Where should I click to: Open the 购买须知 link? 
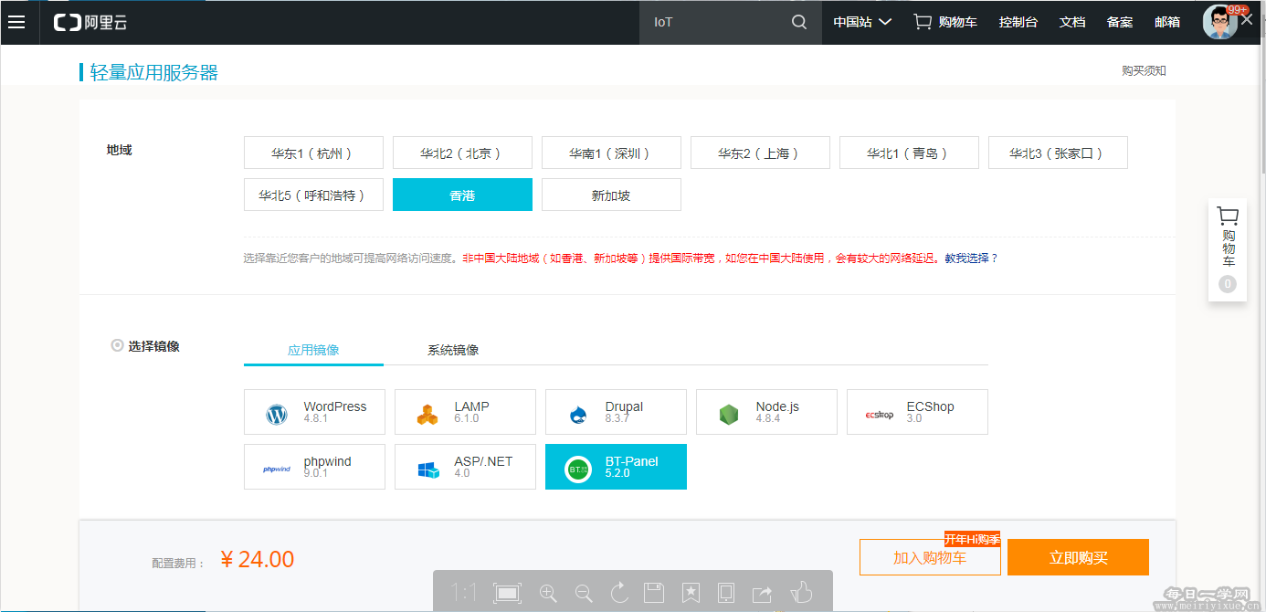coord(1144,71)
